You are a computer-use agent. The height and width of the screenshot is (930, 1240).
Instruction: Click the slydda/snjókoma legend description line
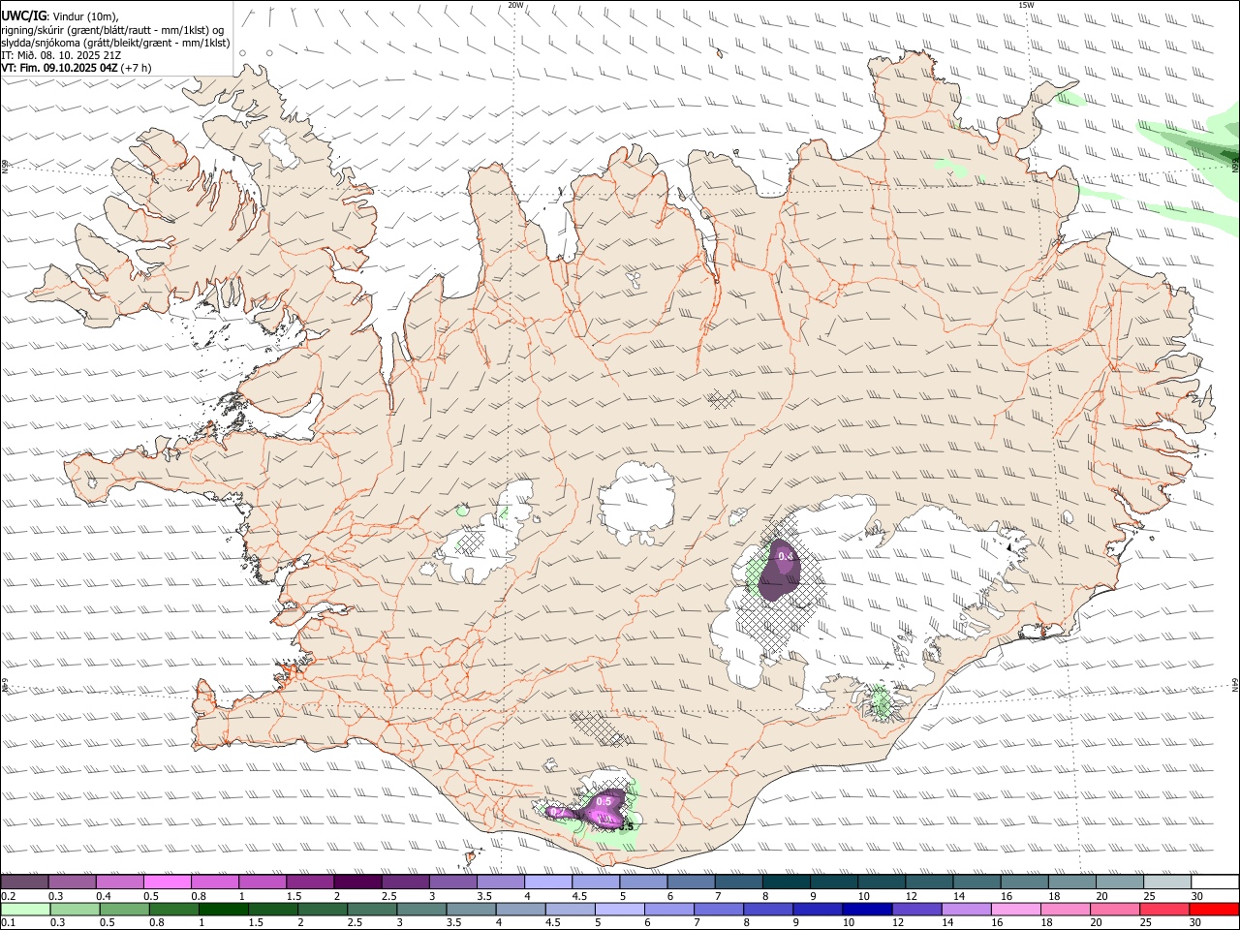(x=116, y=43)
